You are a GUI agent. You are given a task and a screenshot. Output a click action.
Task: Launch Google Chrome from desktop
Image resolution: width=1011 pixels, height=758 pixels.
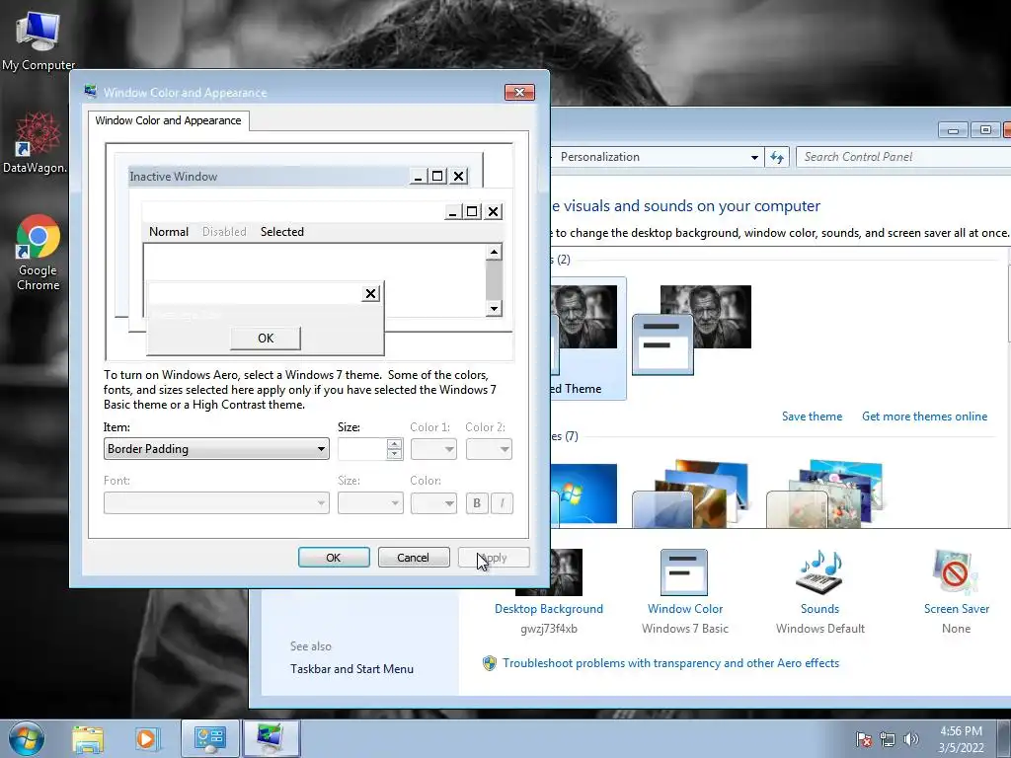click(x=39, y=252)
